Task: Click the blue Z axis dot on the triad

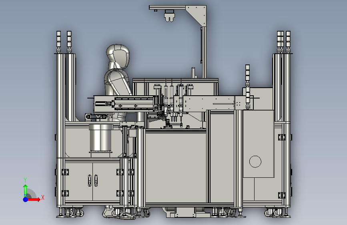Action: [x=26, y=199]
